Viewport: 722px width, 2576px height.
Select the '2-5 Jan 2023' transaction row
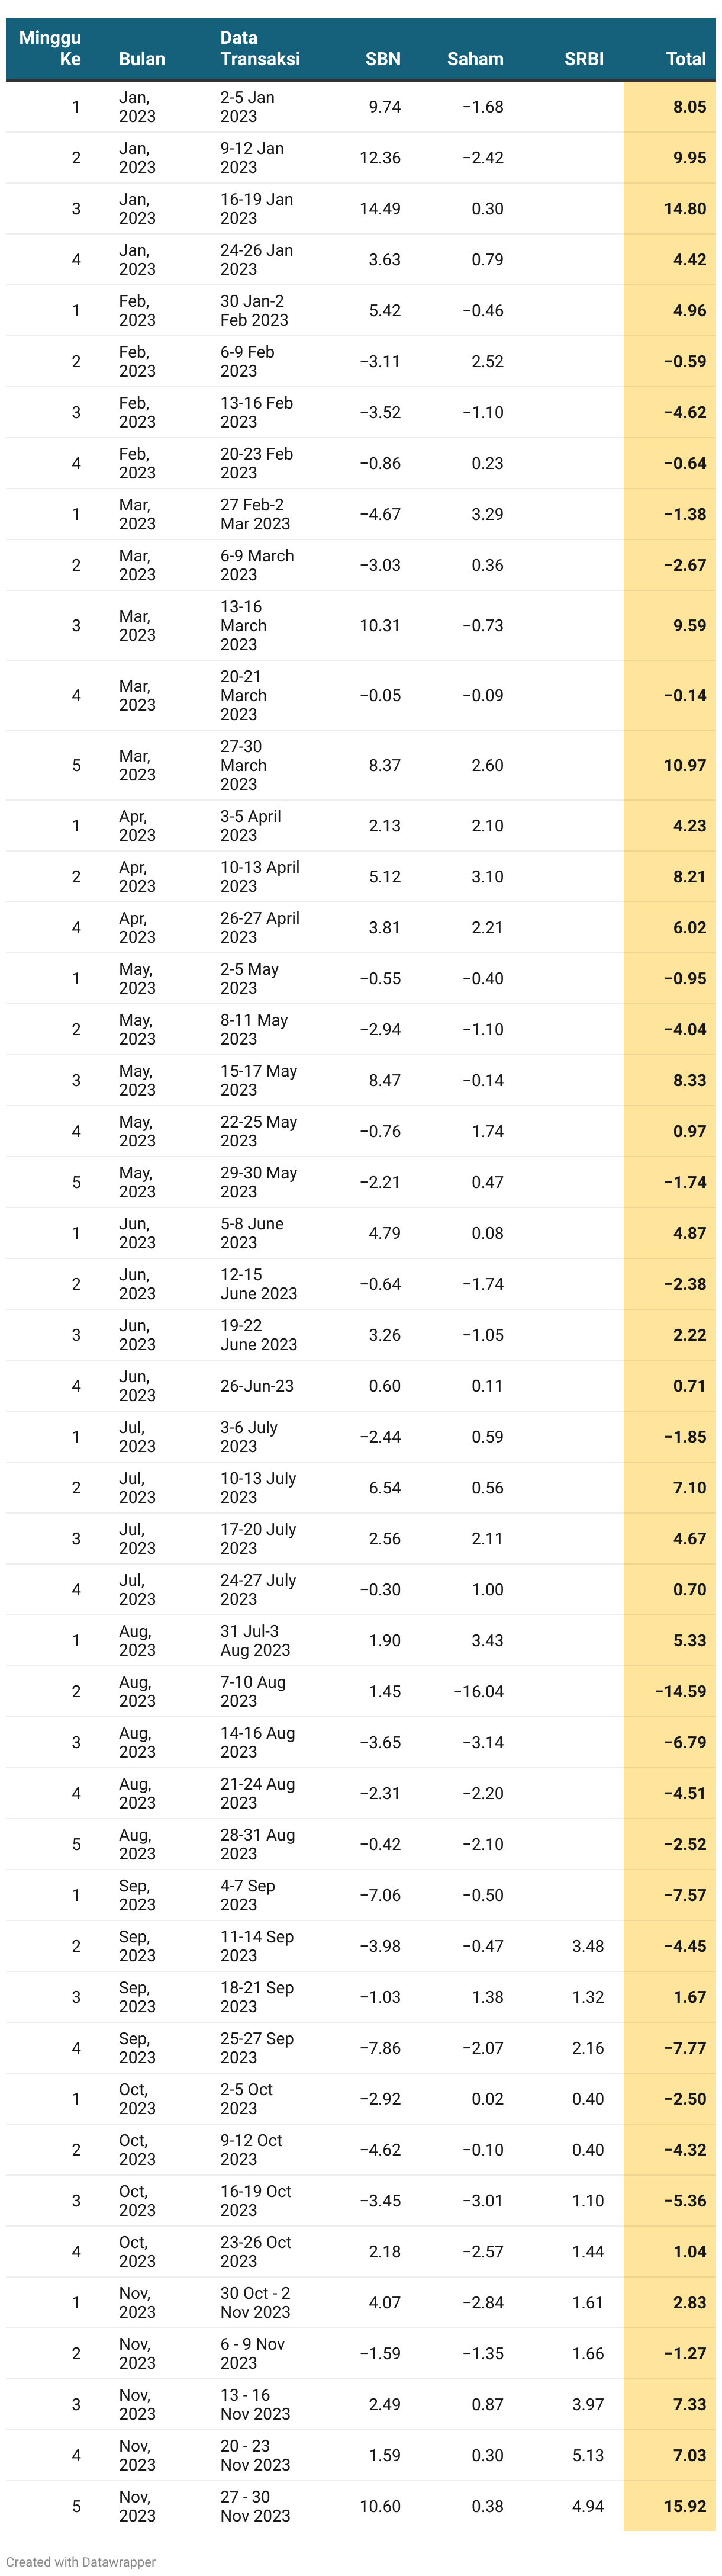[x=361, y=107]
